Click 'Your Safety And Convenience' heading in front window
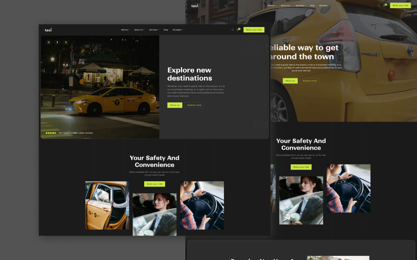 (x=155, y=161)
